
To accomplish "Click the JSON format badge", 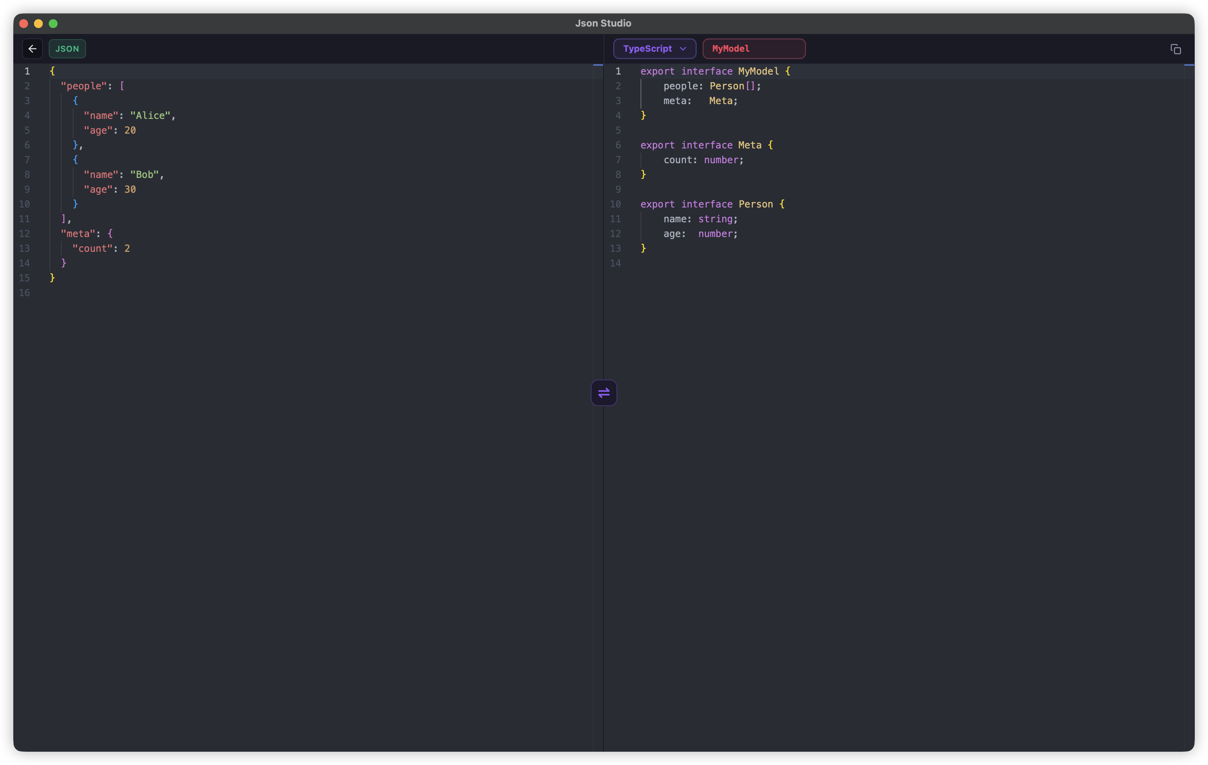I will coord(67,49).
